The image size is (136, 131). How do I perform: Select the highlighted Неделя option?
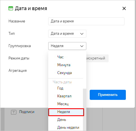point(66,112)
